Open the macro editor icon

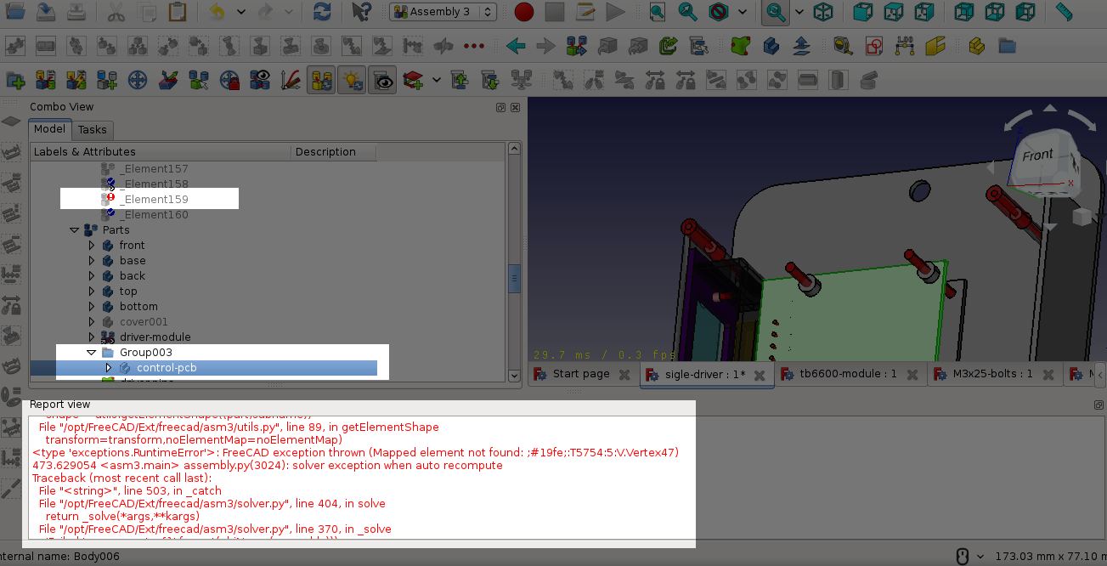(584, 12)
